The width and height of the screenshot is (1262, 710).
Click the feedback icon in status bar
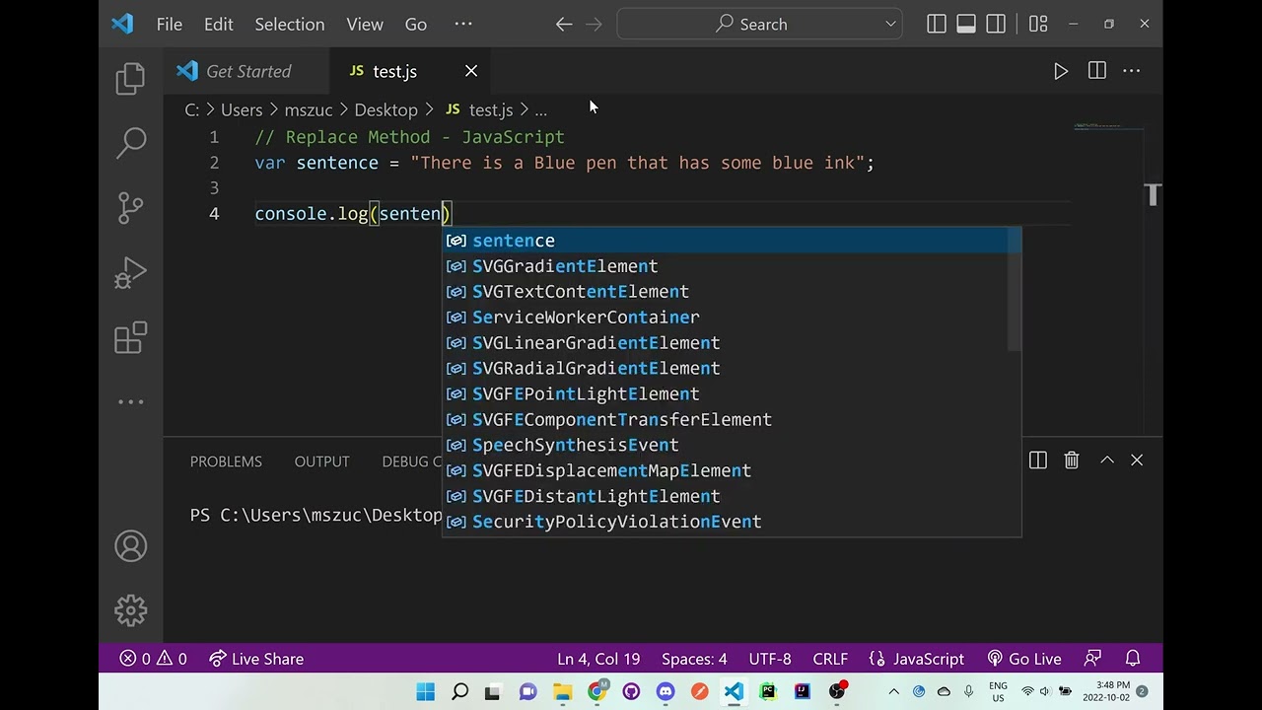[x=1092, y=659]
